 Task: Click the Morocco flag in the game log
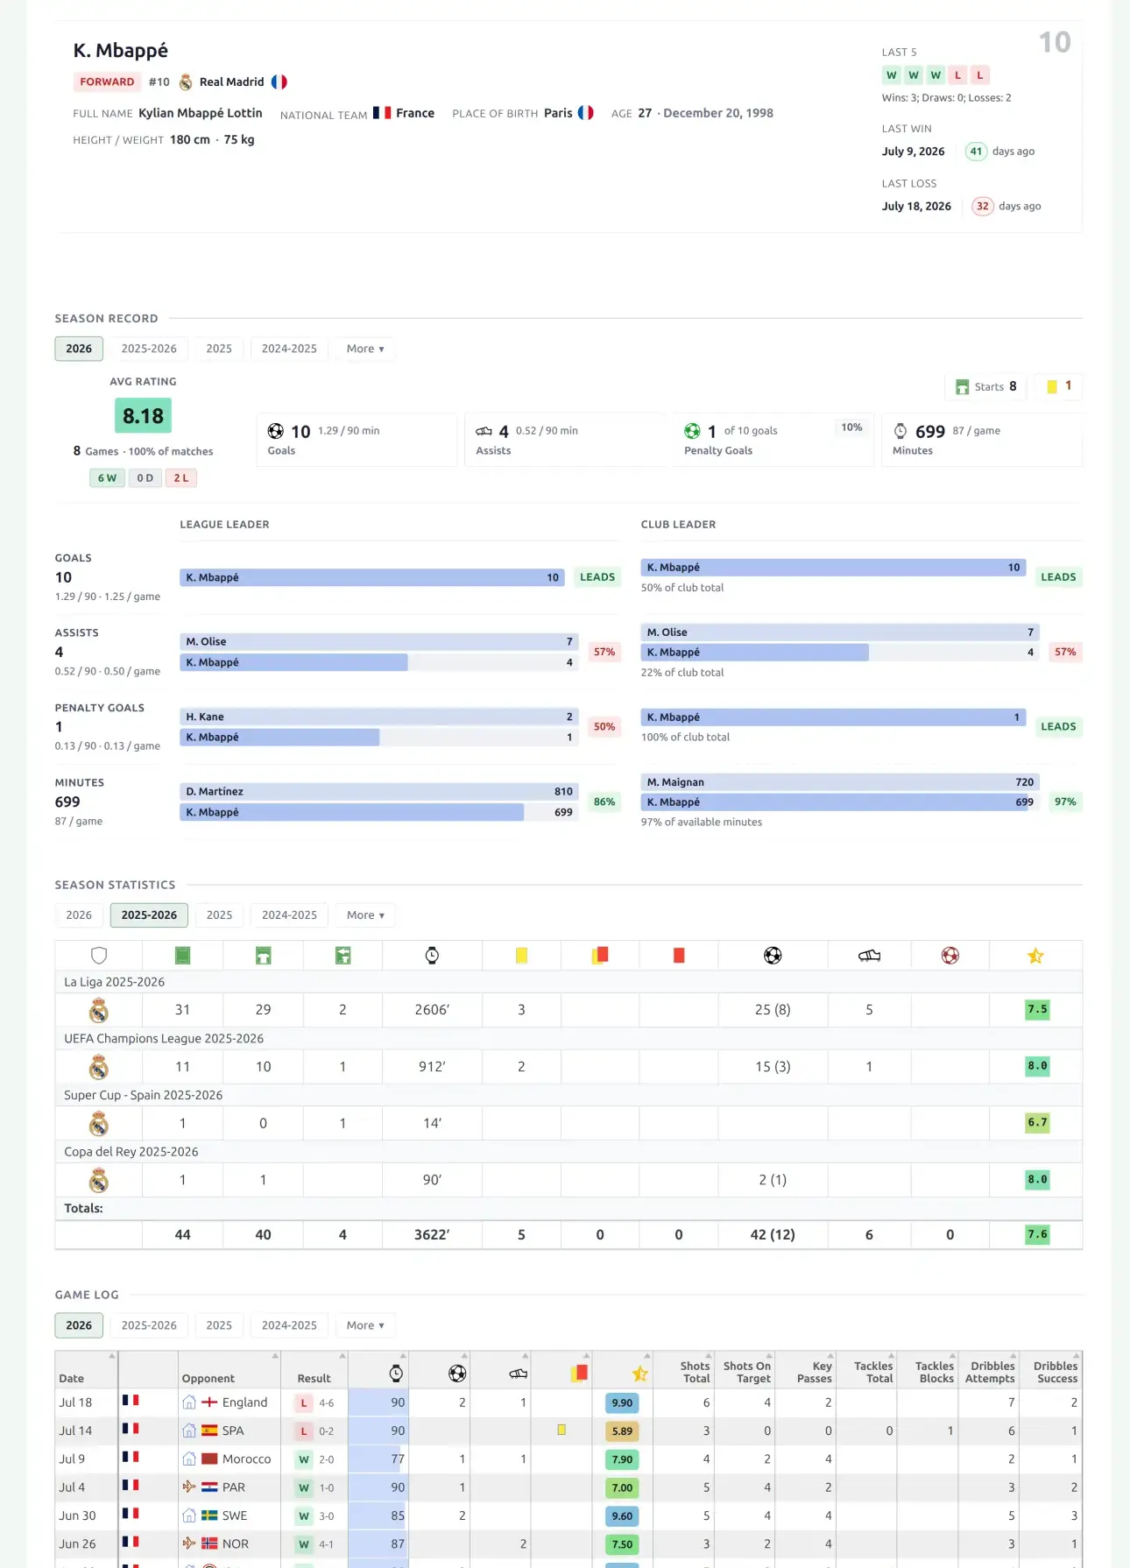tap(209, 1459)
